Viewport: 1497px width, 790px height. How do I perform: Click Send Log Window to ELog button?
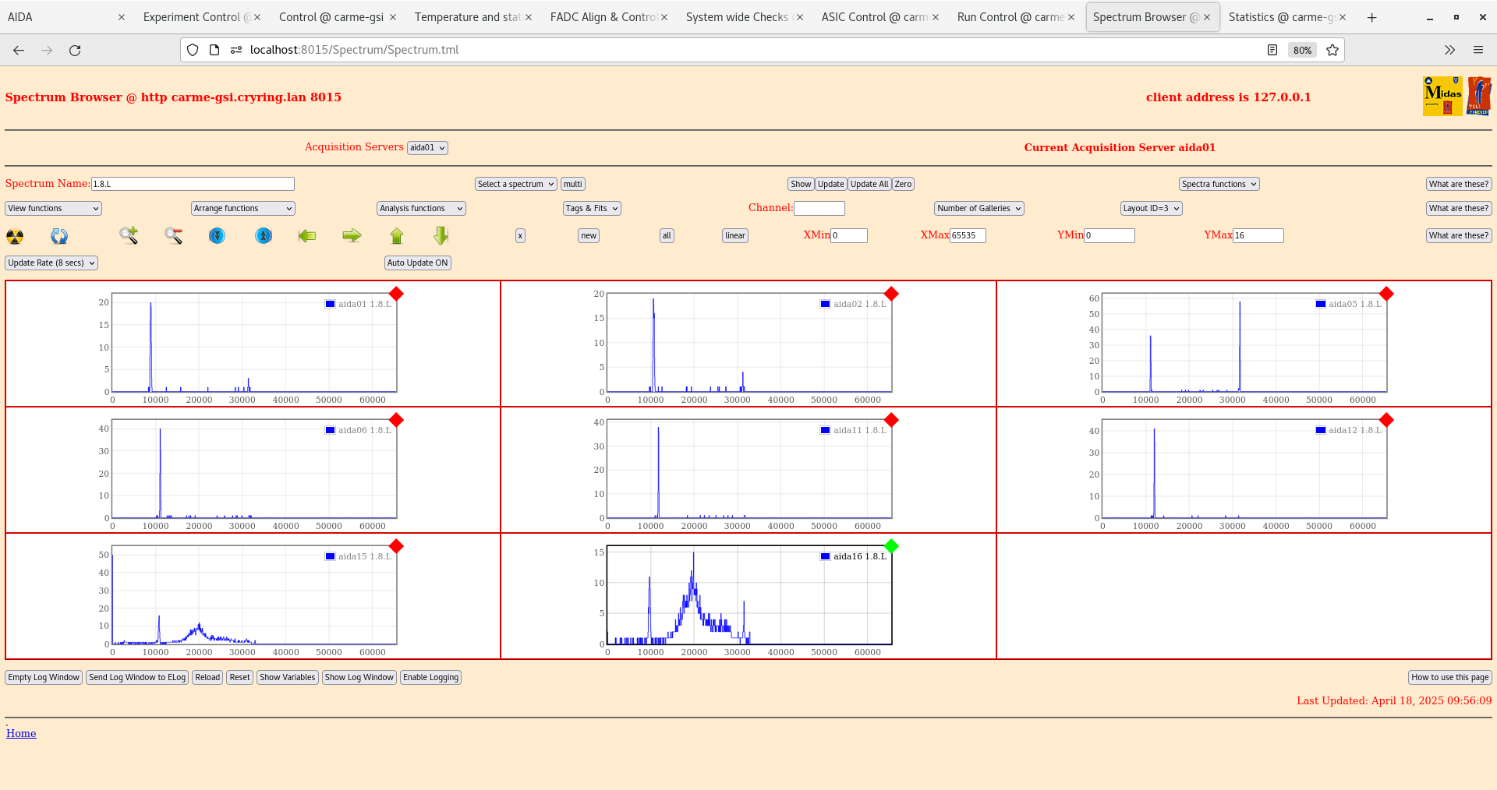[137, 677]
